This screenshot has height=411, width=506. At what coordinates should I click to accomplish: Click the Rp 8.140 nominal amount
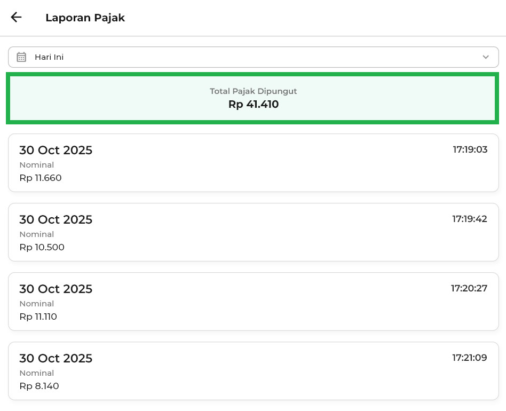pyautogui.click(x=39, y=386)
